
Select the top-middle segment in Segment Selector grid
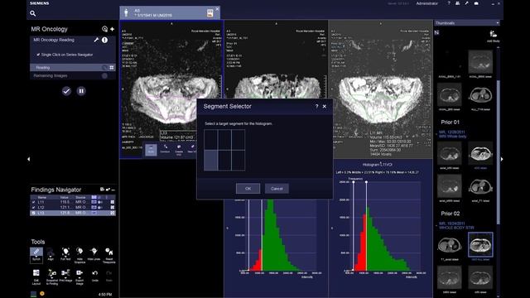(224, 140)
